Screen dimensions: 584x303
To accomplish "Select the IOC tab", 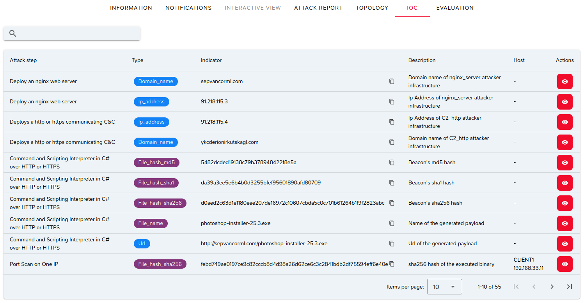I will pyautogui.click(x=412, y=8).
